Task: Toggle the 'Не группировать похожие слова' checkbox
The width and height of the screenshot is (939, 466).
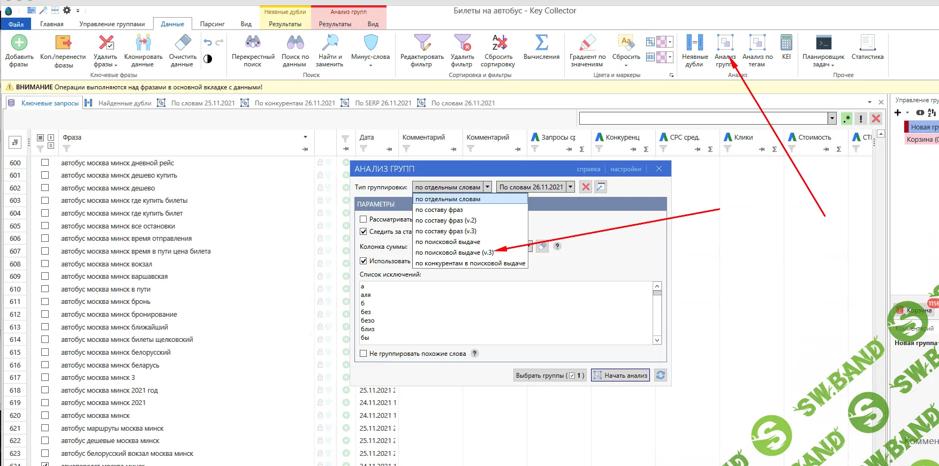Action: coord(364,354)
